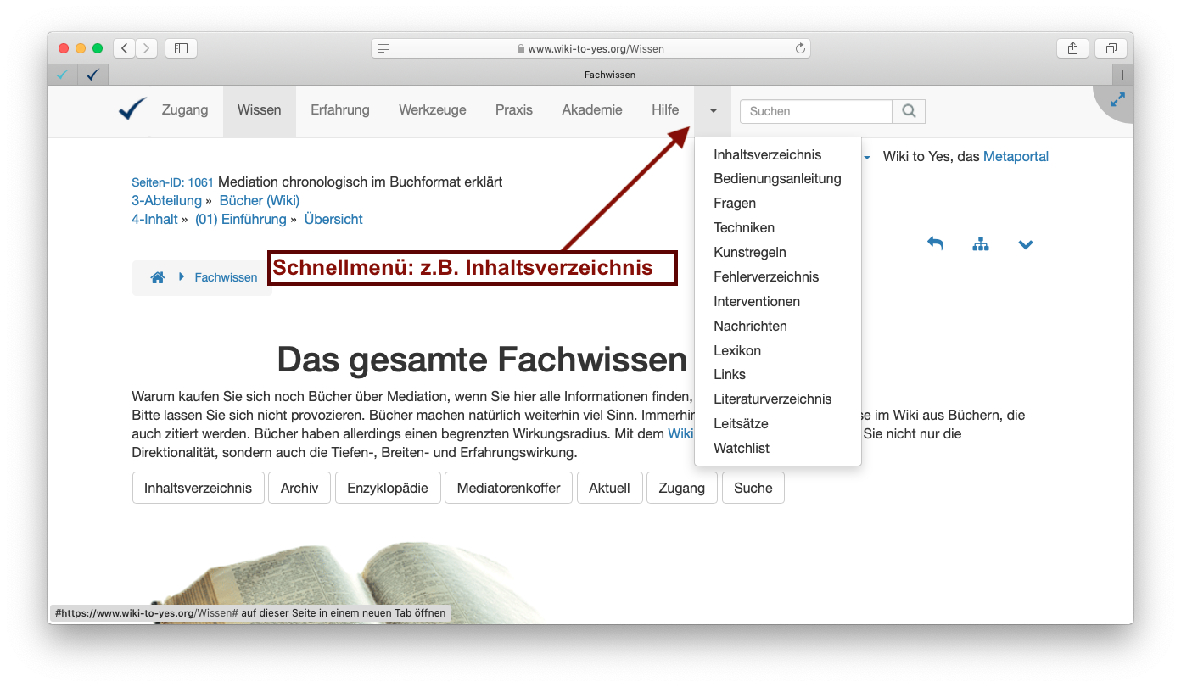Select Inhaltsverzeichnis from the dropdown menu
This screenshot has height=687, width=1181.
click(767, 154)
